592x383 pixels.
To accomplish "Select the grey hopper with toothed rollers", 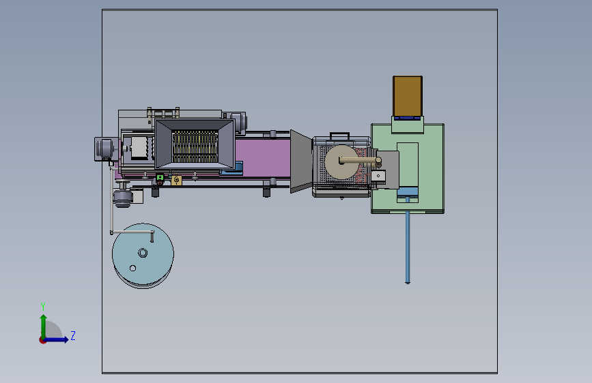I will 195,144.
